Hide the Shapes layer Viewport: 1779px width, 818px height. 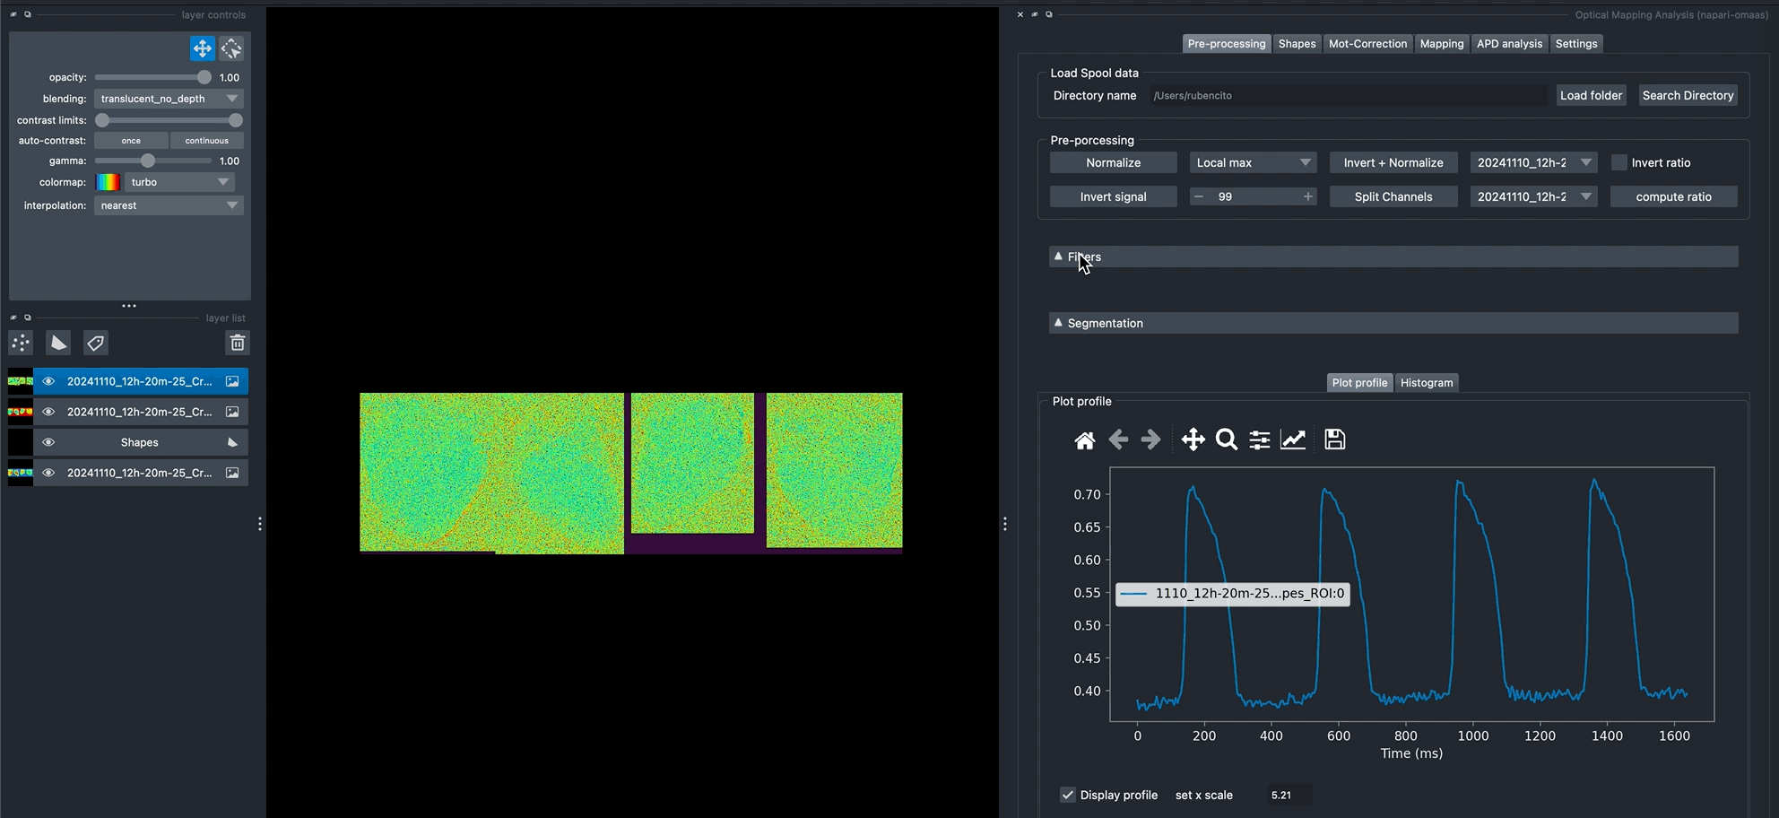coord(48,442)
